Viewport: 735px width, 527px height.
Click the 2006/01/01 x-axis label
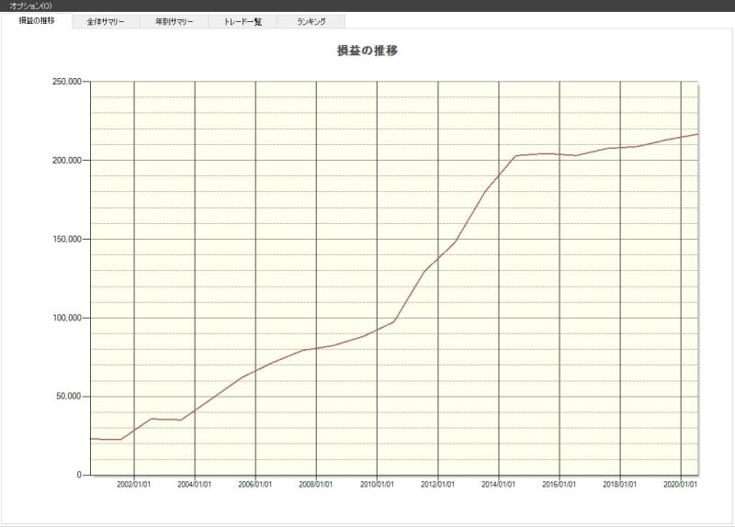click(255, 485)
